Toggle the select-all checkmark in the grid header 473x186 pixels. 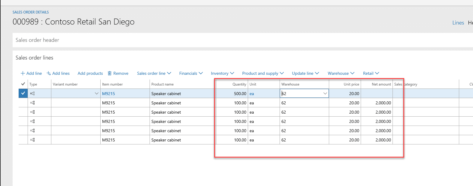pyautogui.click(x=23, y=84)
